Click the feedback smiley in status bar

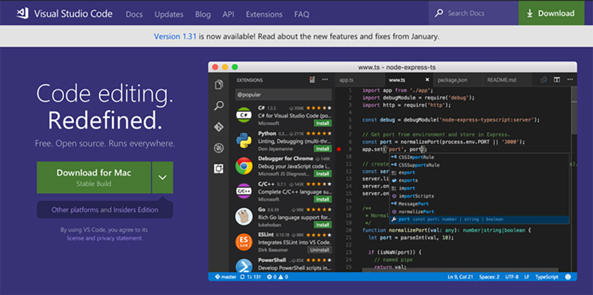click(x=568, y=277)
